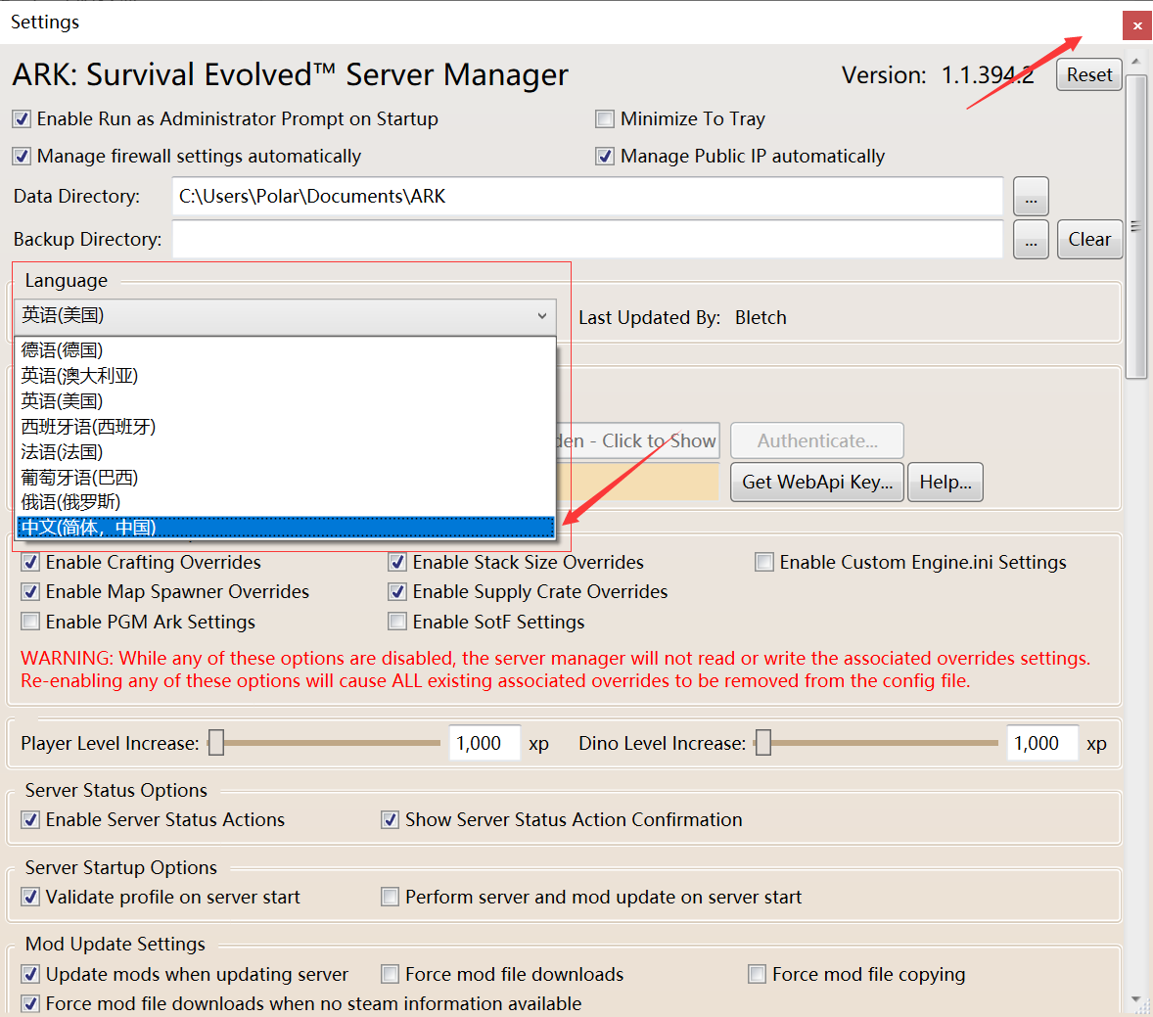Click scrollbar down arrow at bottom

1136,999
